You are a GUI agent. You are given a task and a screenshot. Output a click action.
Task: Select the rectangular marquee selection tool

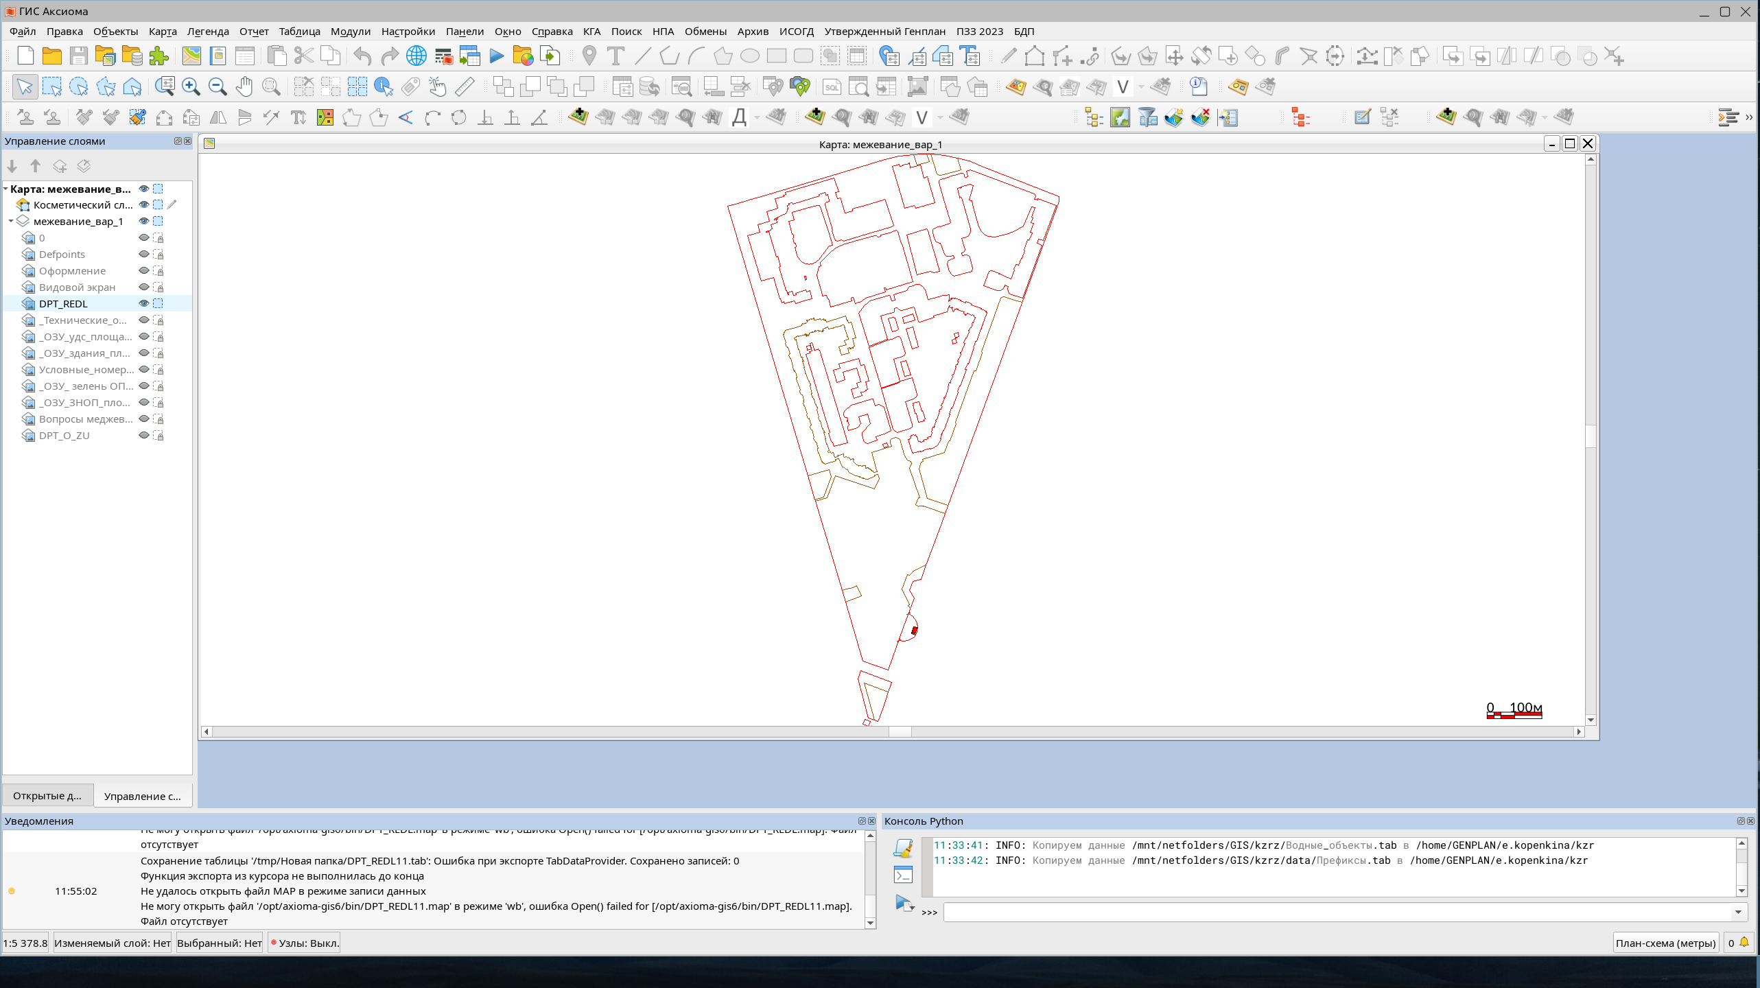click(52, 86)
